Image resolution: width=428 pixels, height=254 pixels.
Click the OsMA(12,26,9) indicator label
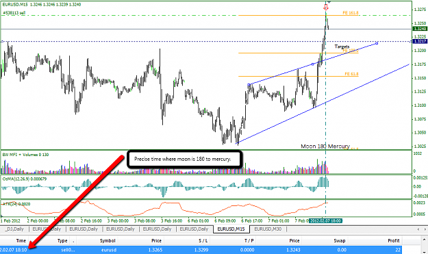(x=25, y=179)
